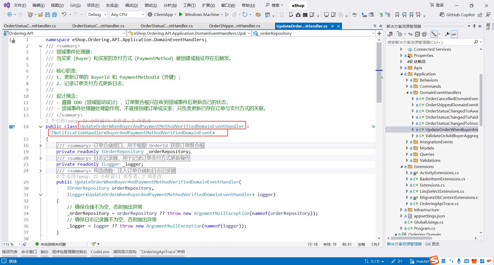This screenshot has height=265, width=494.
Task: Click the Solution Explorer search field
Action: (x=434, y=42)
